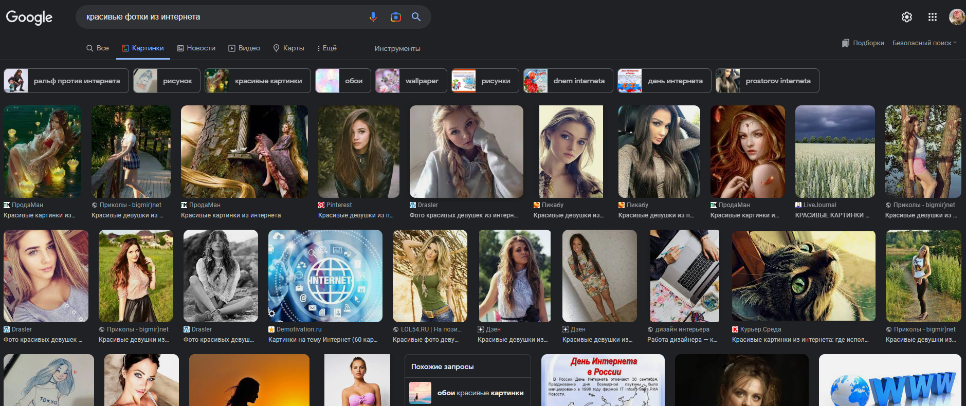Select the Картинки tab
The image size is (966, 406).
pos(143,48)
